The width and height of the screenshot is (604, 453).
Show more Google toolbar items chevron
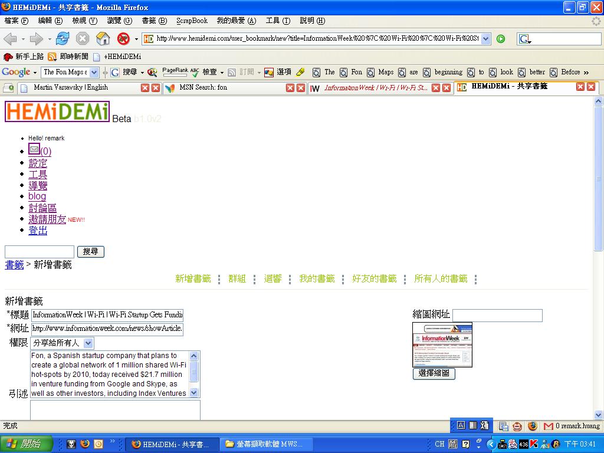click(x=586, y=73)
